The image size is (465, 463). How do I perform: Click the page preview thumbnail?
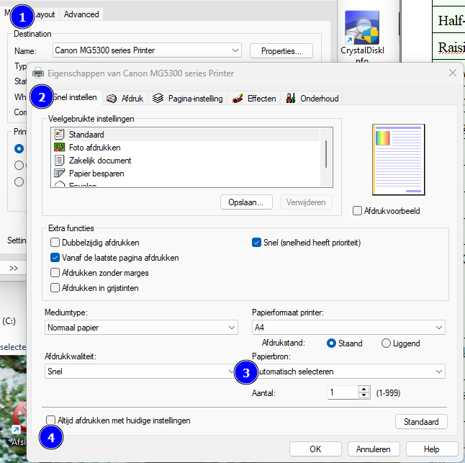tap(399, 160)
